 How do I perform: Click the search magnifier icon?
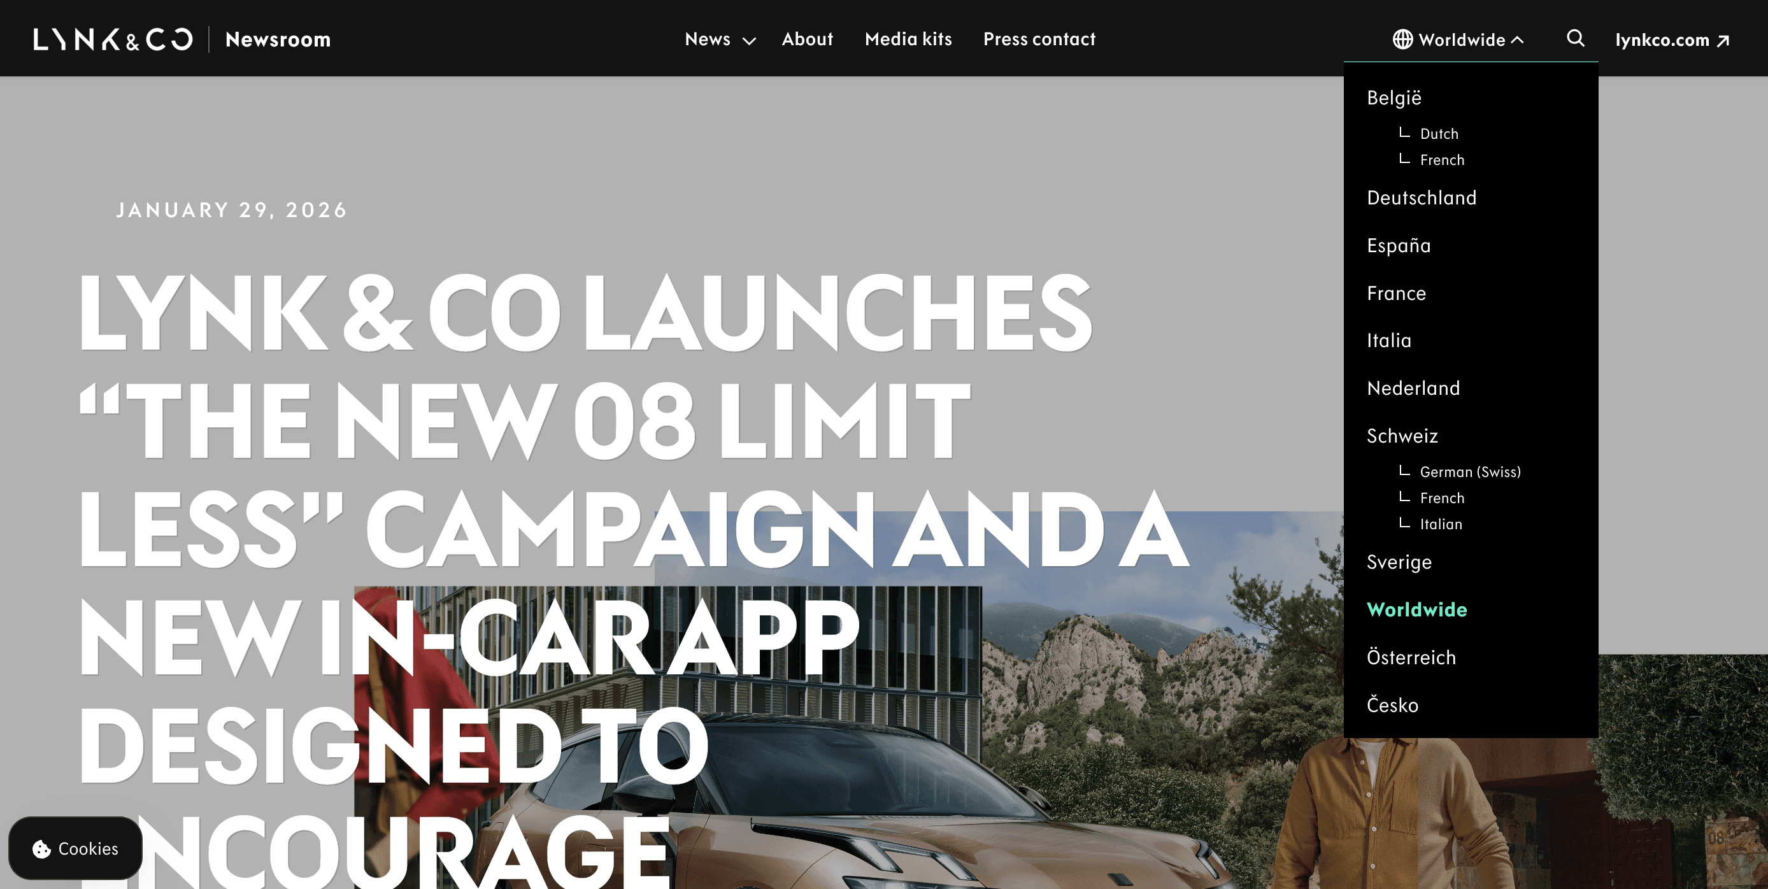(1575, 38)
